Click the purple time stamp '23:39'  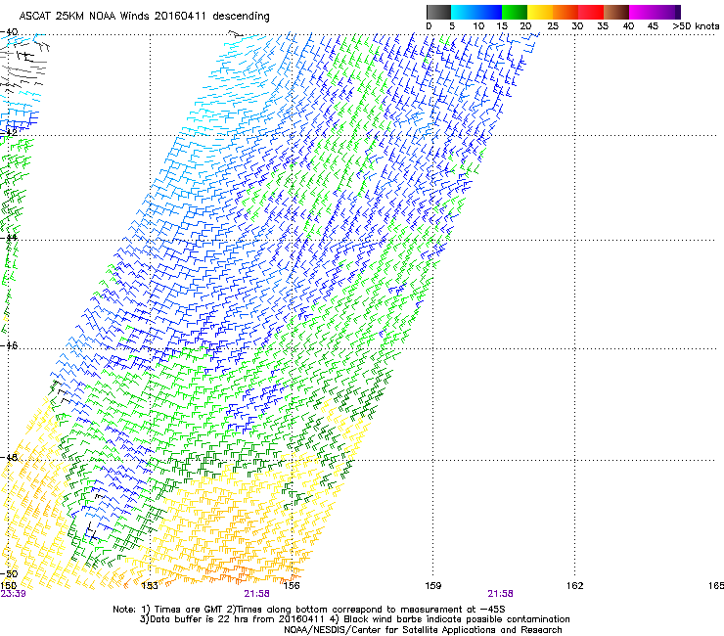[x=13, y=594]
